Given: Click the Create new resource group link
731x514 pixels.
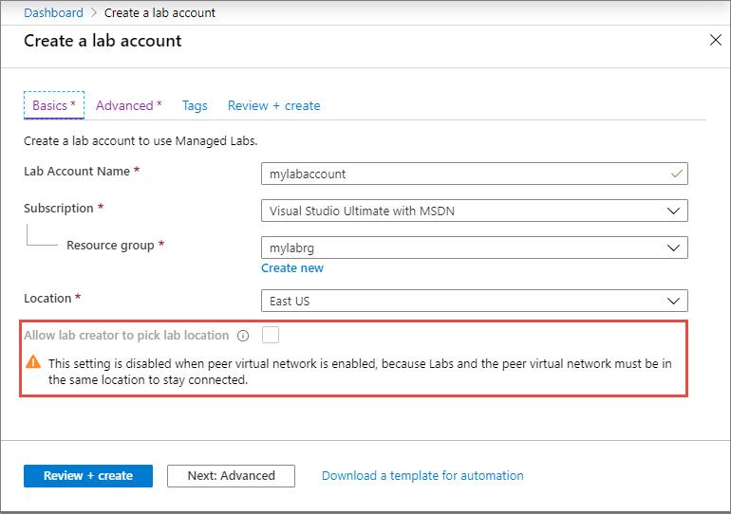Looking at the screenshot, I should pyautogui.click(x=291, y=268).
